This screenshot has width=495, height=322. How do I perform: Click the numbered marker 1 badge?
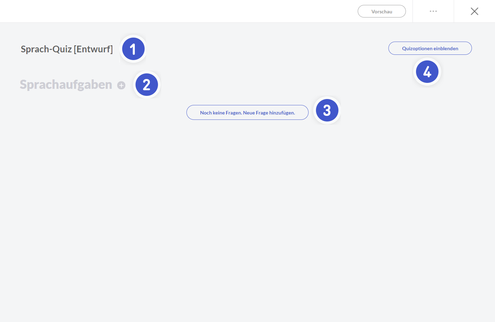[133, 49]
